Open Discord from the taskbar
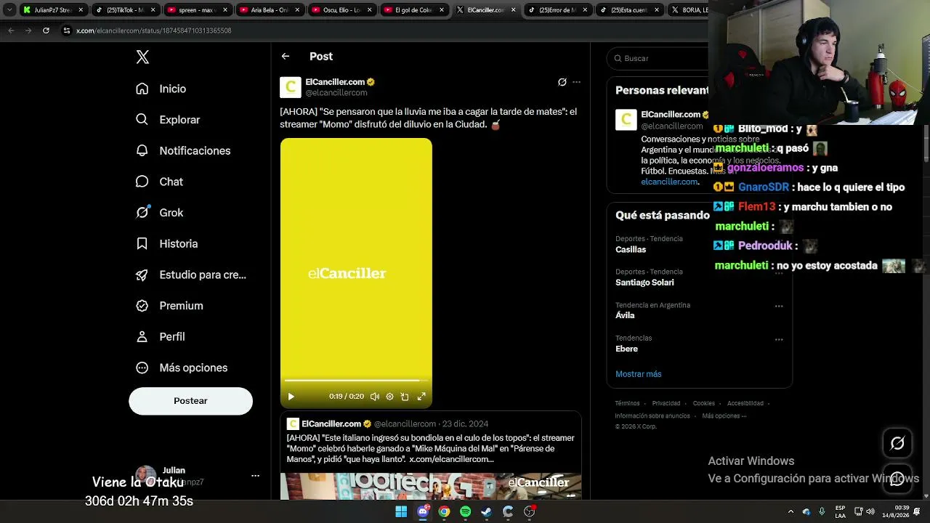Image resolution: width=930 pixels, height=523 pixels. tap(423, 511)
